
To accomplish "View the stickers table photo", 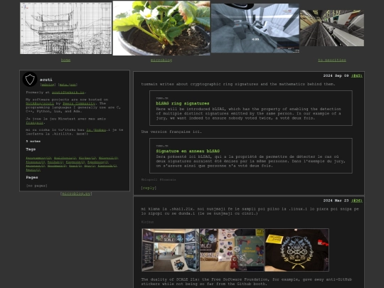I will click(232, 250).
